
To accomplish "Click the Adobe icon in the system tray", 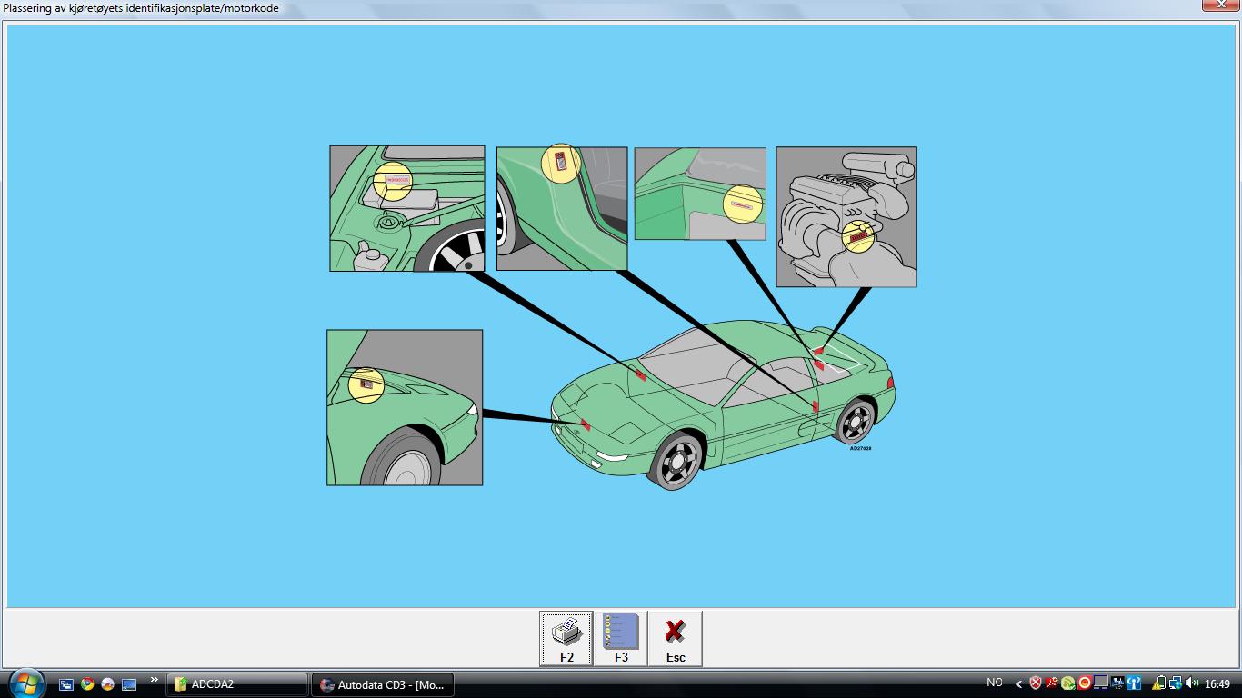I will click(1050, 683).
